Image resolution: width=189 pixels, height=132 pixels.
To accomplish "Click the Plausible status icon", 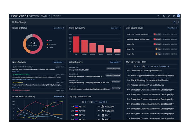I will tap(13, 82).
